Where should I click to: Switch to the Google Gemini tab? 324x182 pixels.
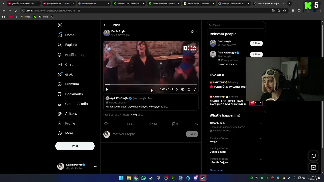(x=93, y=4)
